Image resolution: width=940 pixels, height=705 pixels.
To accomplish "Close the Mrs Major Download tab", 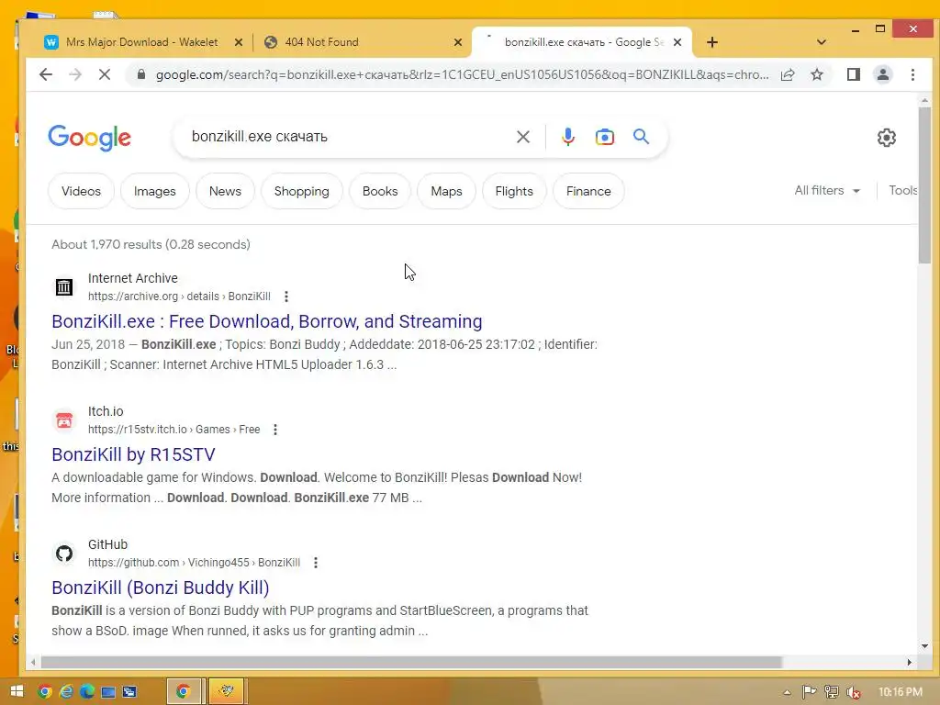I will point(238,42).
